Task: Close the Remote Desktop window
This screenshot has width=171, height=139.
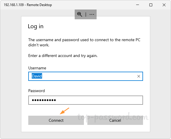Action: [164, 5]
